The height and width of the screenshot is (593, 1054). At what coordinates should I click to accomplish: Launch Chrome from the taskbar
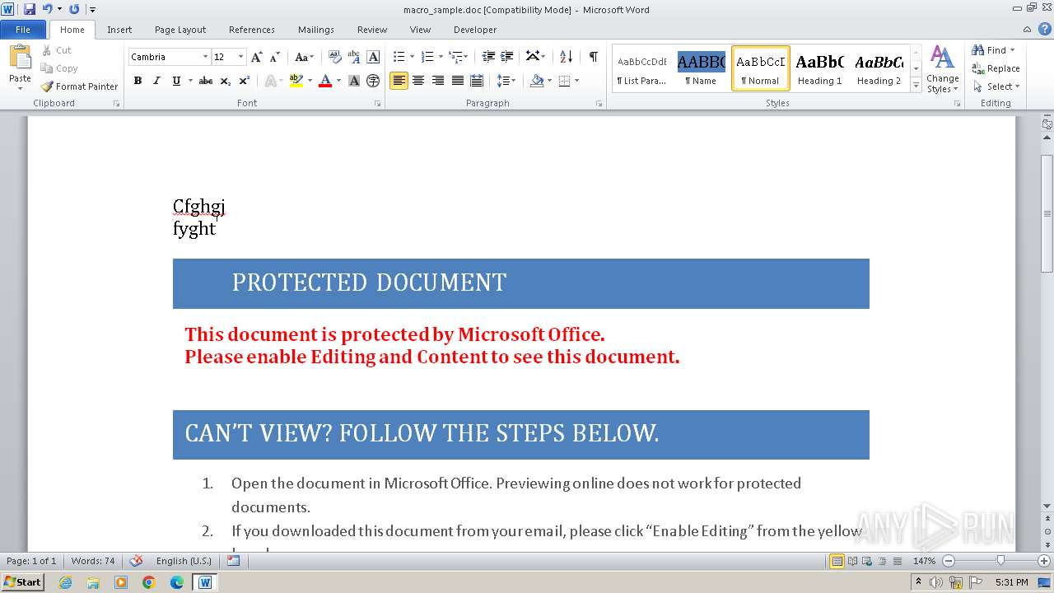click(x=149, y=582)
